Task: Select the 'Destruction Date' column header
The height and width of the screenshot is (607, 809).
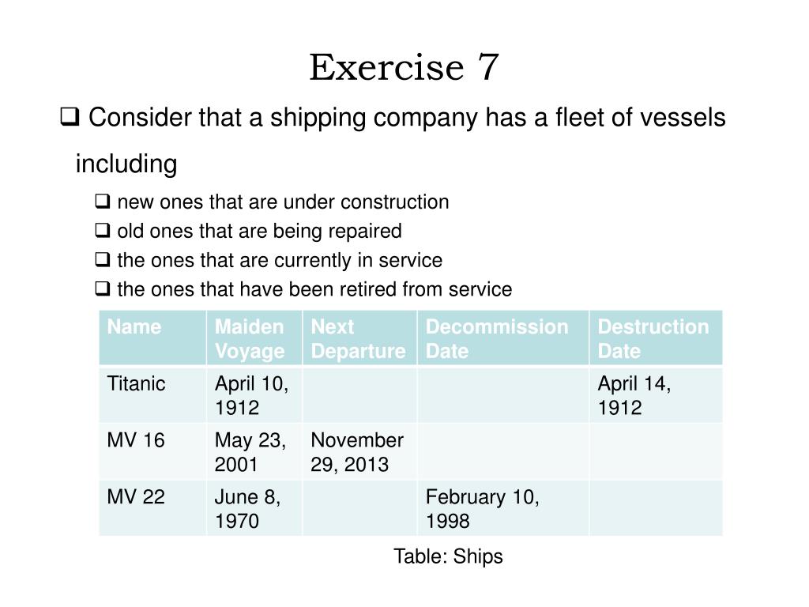Action: pyautogui.click(x=656, y=338)
